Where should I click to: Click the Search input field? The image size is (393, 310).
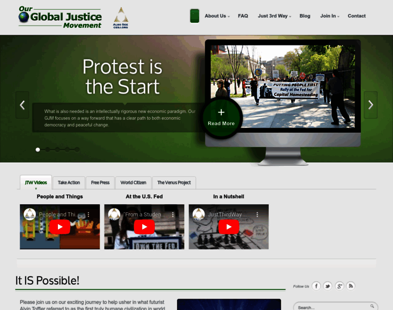tap(336, 307)
